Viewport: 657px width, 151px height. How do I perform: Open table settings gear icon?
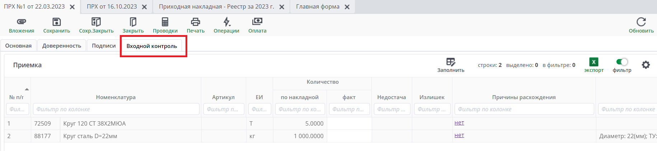tap(646, 65)
